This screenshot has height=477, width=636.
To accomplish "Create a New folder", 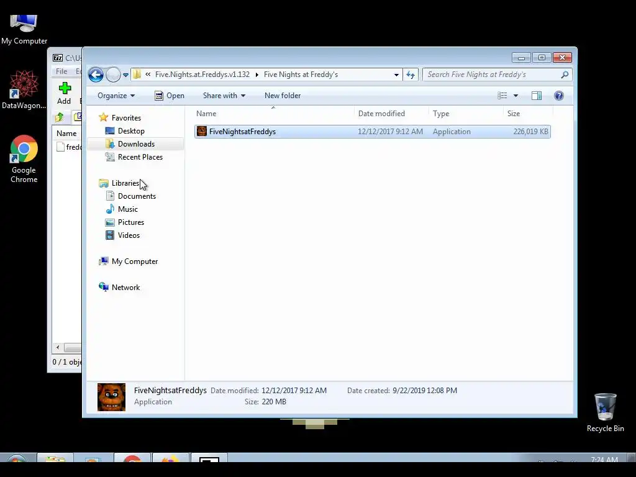I will tap(283, 96).
